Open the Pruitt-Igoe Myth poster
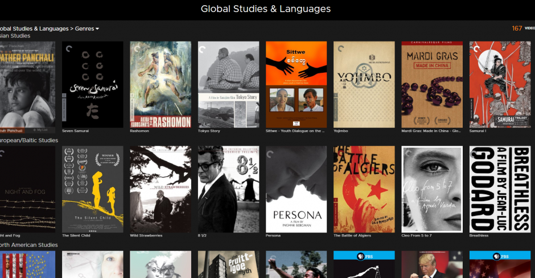Viewport: 535px width, 278px height. click(x=228, y=264)
